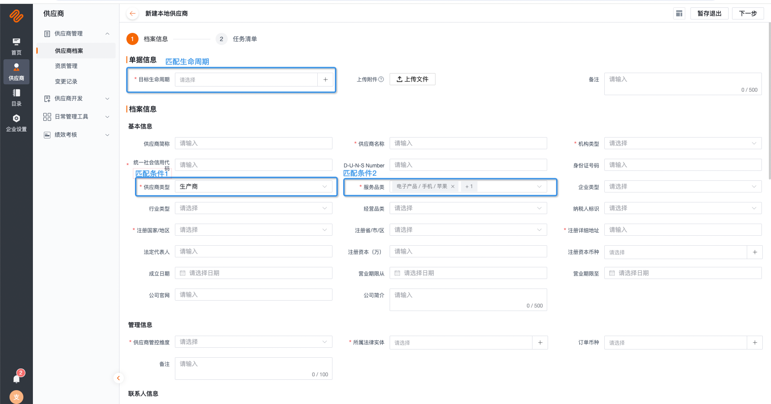771x404 pixels.
Task: Click calendar icon in 营业期限从 field
Action: click(x=397, y=273)
